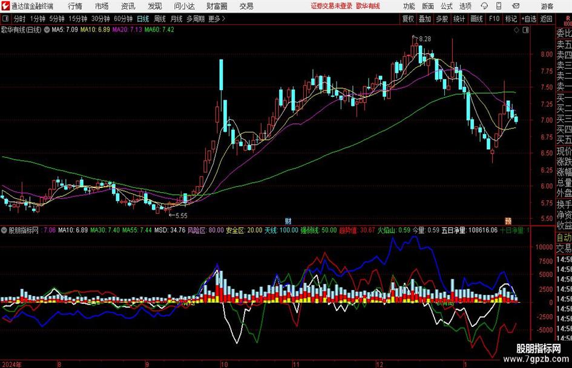Switch to the 5分钟 period tab

57,19
